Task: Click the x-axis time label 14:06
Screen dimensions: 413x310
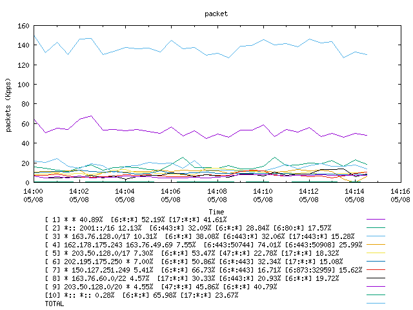Action: point(170,191)
